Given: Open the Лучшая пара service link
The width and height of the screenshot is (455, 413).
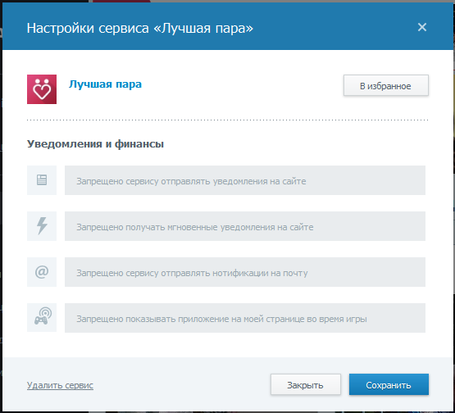Looking at the screenshot, I should pos(105,84).
